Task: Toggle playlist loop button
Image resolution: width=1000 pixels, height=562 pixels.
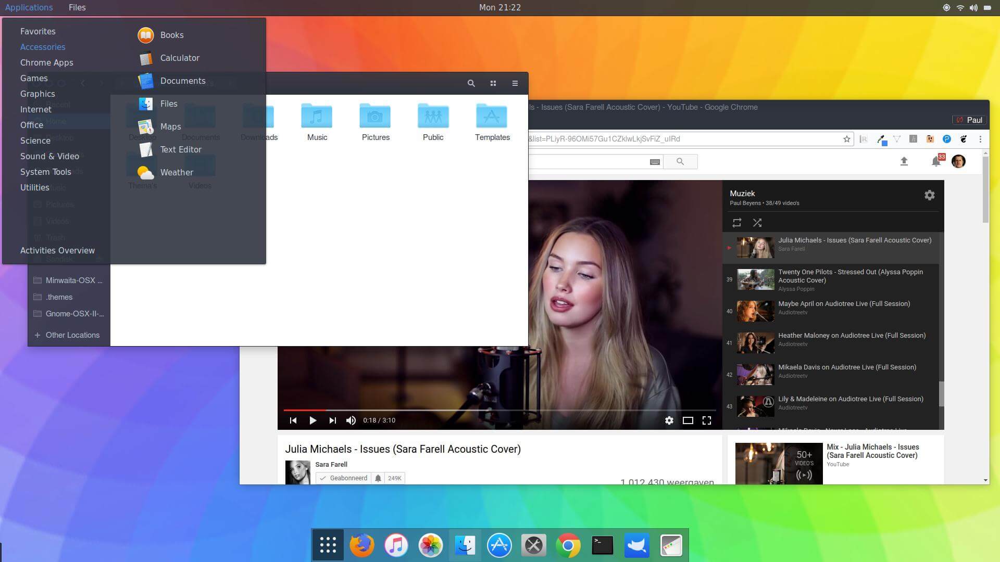Action: tap(736, 223)
